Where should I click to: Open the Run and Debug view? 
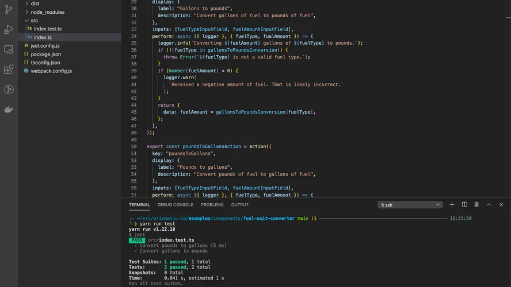point(9,29)
